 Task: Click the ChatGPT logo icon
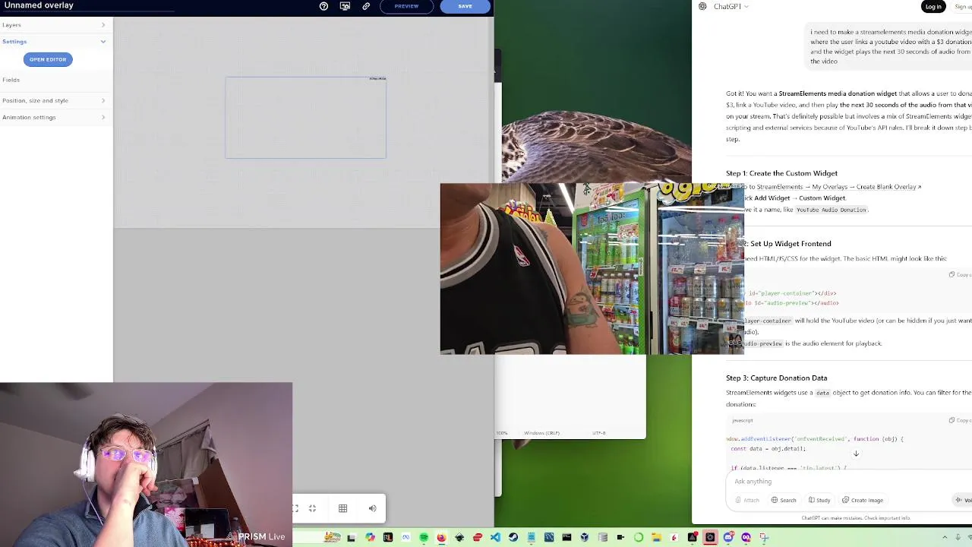point(702,6)
